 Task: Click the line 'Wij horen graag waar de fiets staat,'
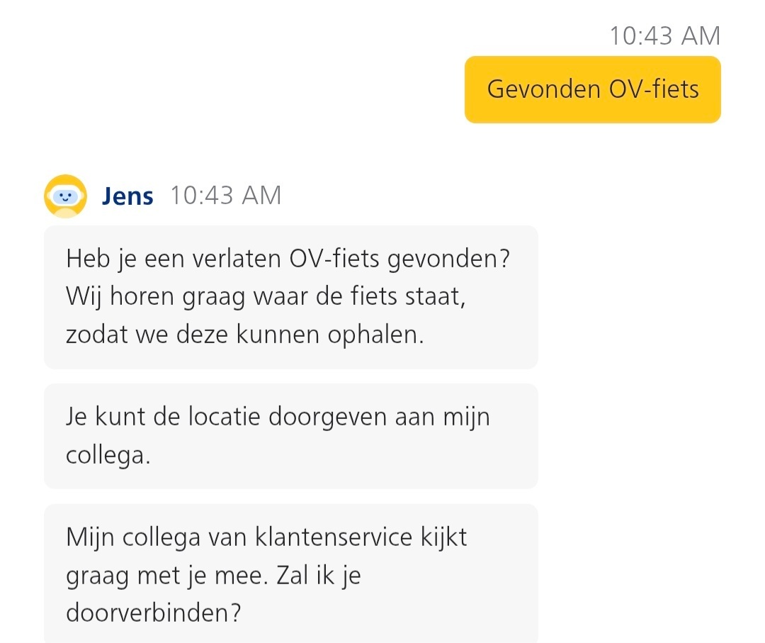[x=266, y=297]
